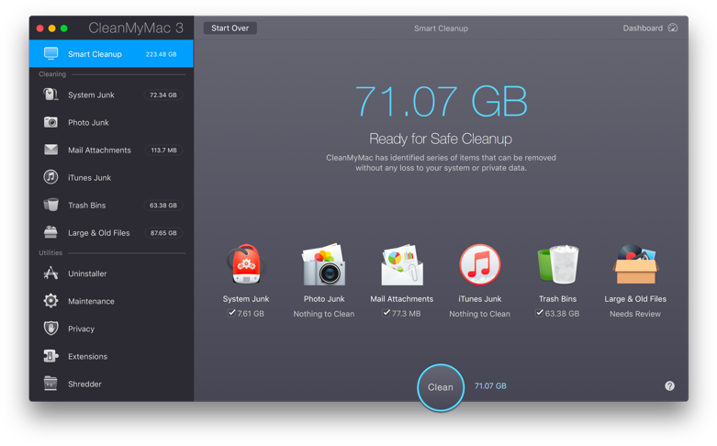Open Mail Attachments section in sidebar

(111, 150)
